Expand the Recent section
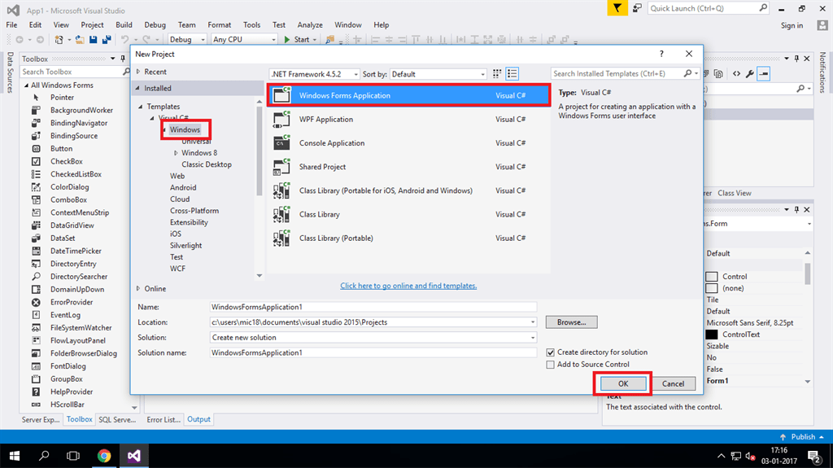 pos(138,72)
